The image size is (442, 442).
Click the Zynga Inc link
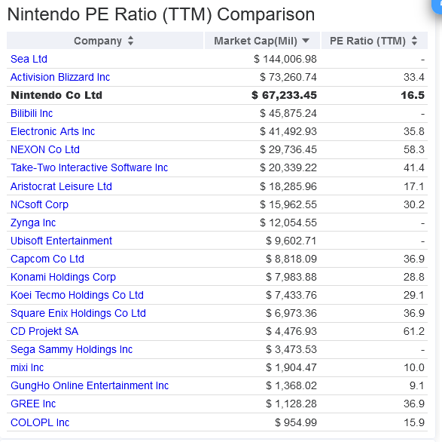[x=33, y=223]
